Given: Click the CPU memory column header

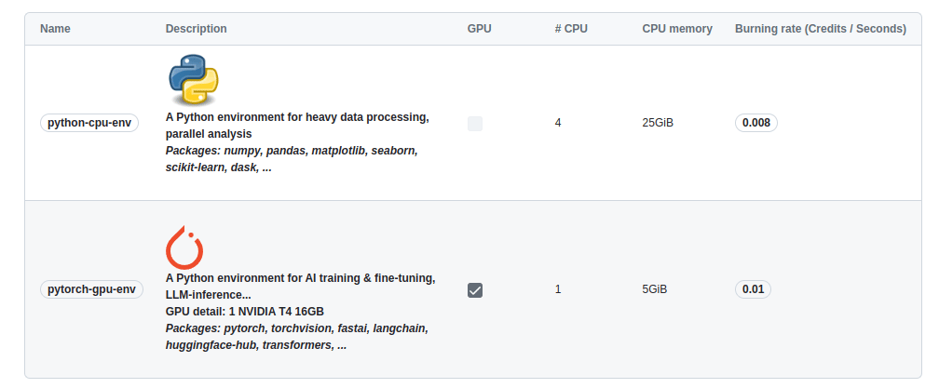Looking at the screenshot, I should pos(677,29).
